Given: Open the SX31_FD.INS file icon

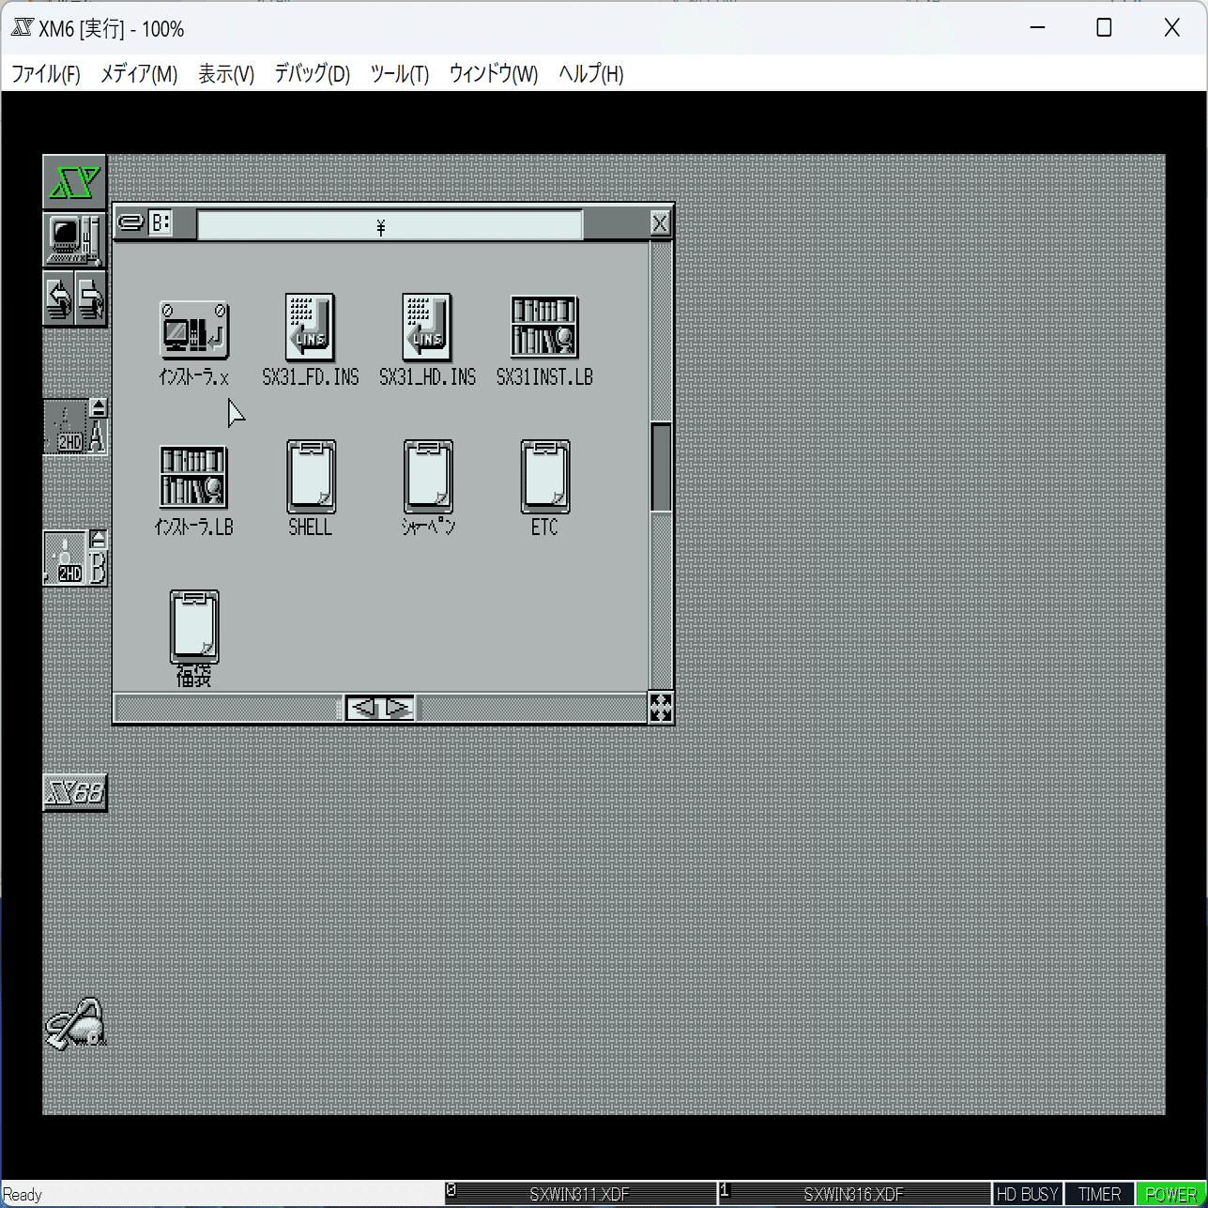Looking at the screenshot, I should pyautogui.click(x=310, y=329).
